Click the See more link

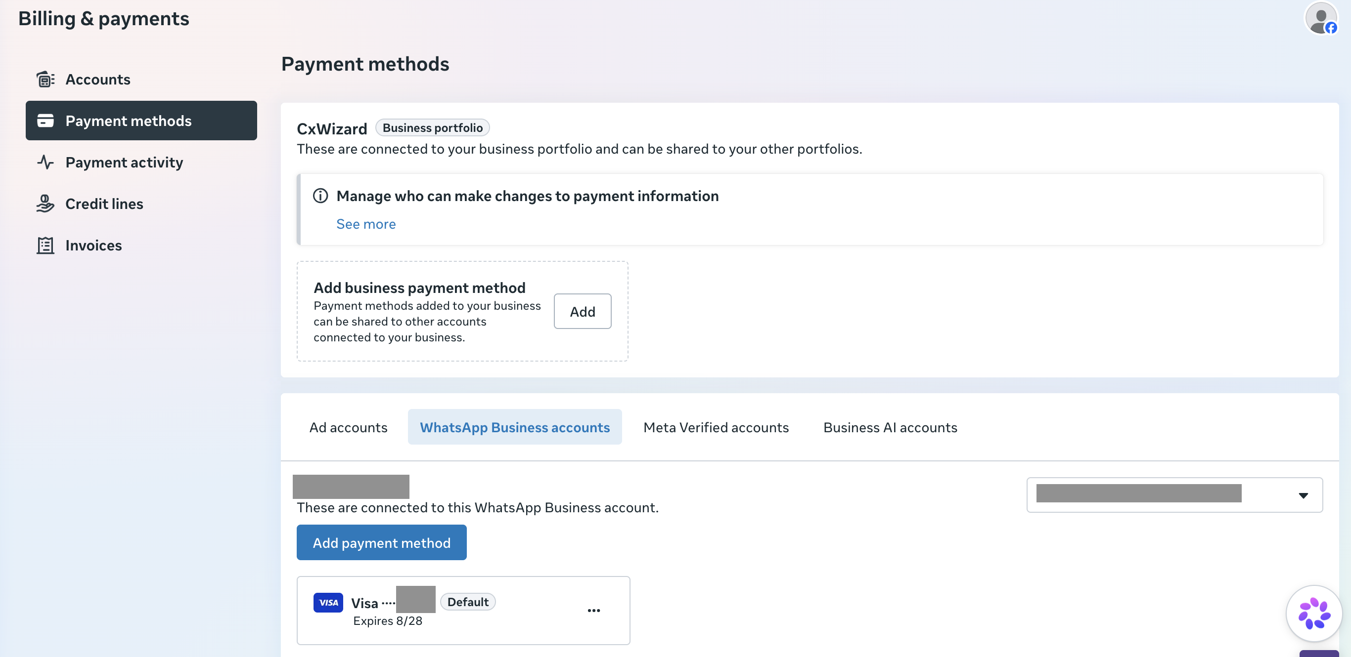tap(366, 224)
